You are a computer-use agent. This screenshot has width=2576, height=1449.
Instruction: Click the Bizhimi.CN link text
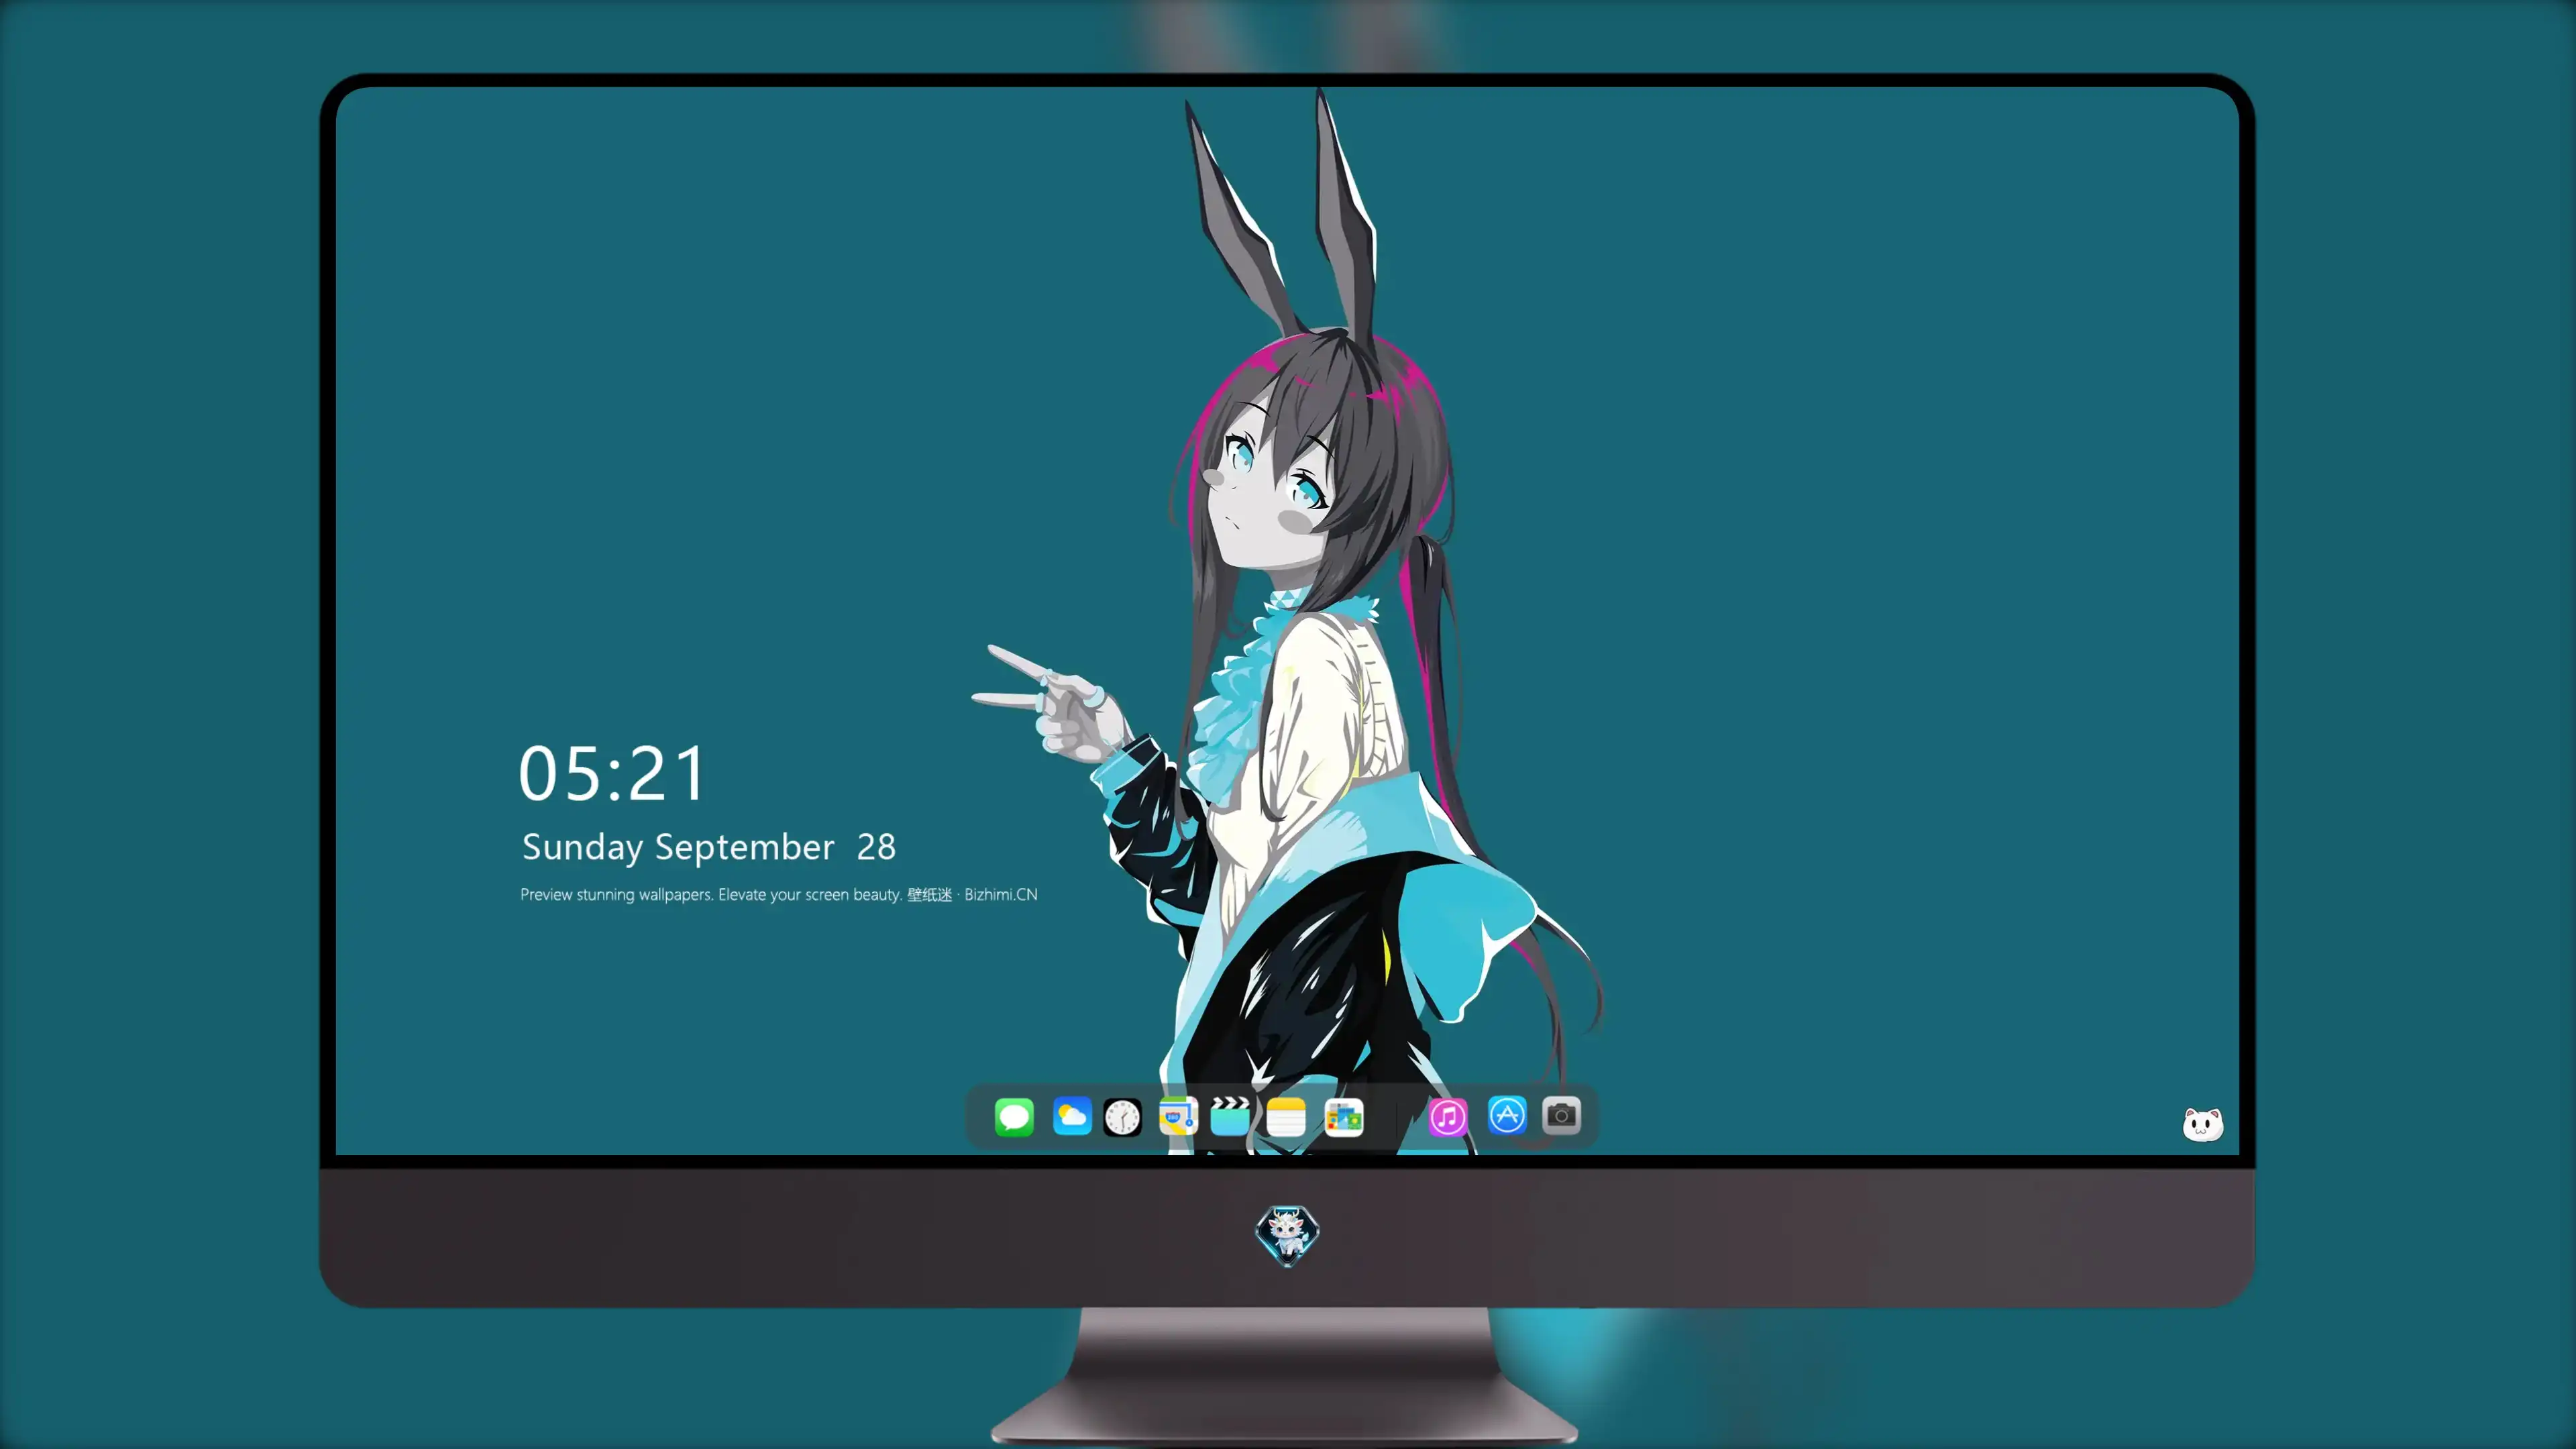pyautogui.click(x=1000, y=894)
